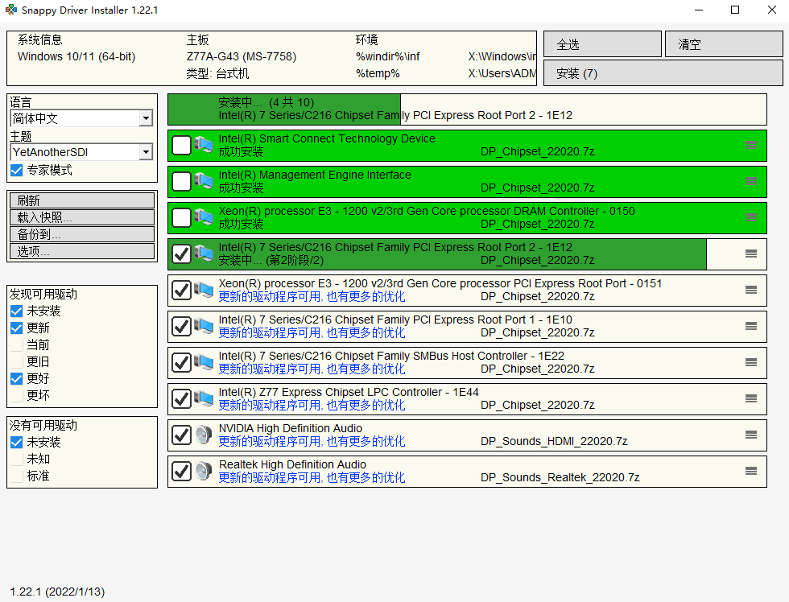Viewport: 789px width, 602px height.
Task: Click device icon for SMBus Host Controller row
Action: pos(203,363)
